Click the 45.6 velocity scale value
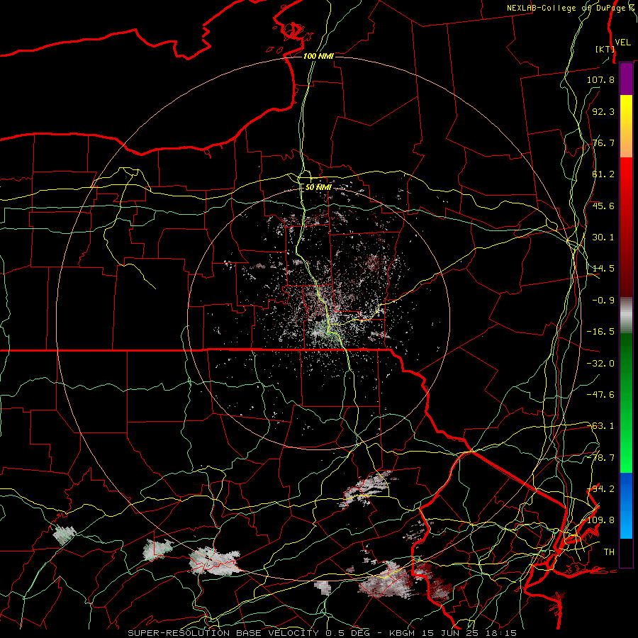This screenshot has height=638, width=638. click(603, 206)
